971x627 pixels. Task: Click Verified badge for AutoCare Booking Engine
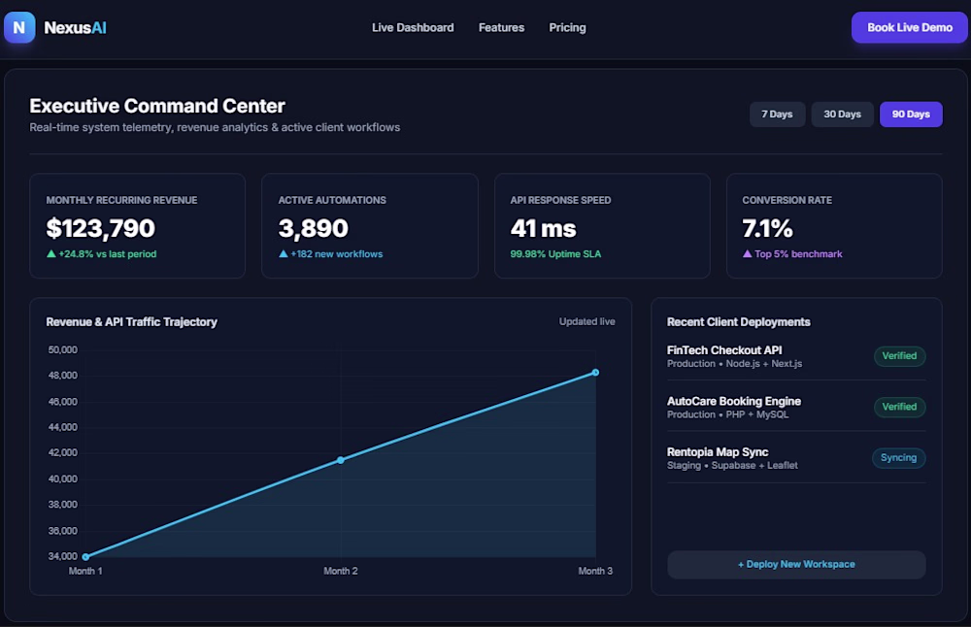899,407
